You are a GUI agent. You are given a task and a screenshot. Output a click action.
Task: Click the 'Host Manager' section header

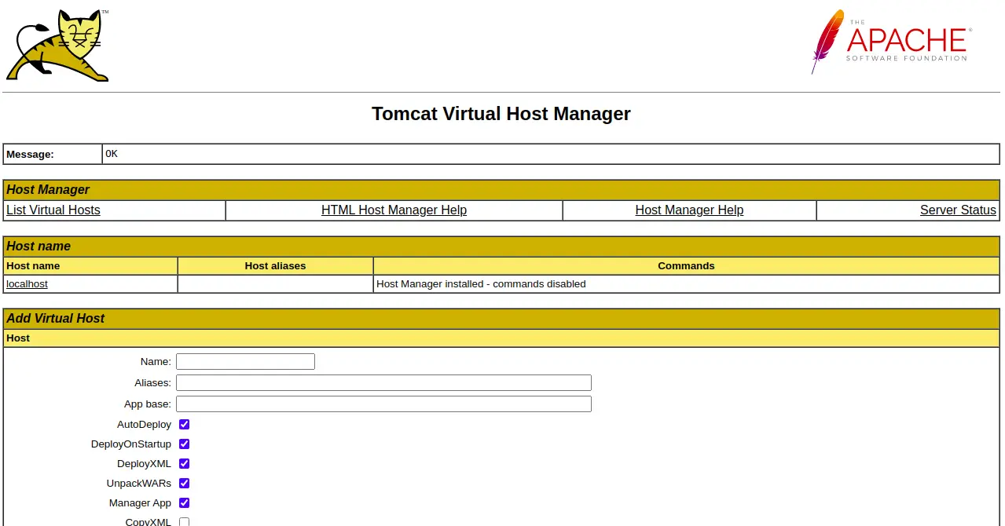[501, 190]
